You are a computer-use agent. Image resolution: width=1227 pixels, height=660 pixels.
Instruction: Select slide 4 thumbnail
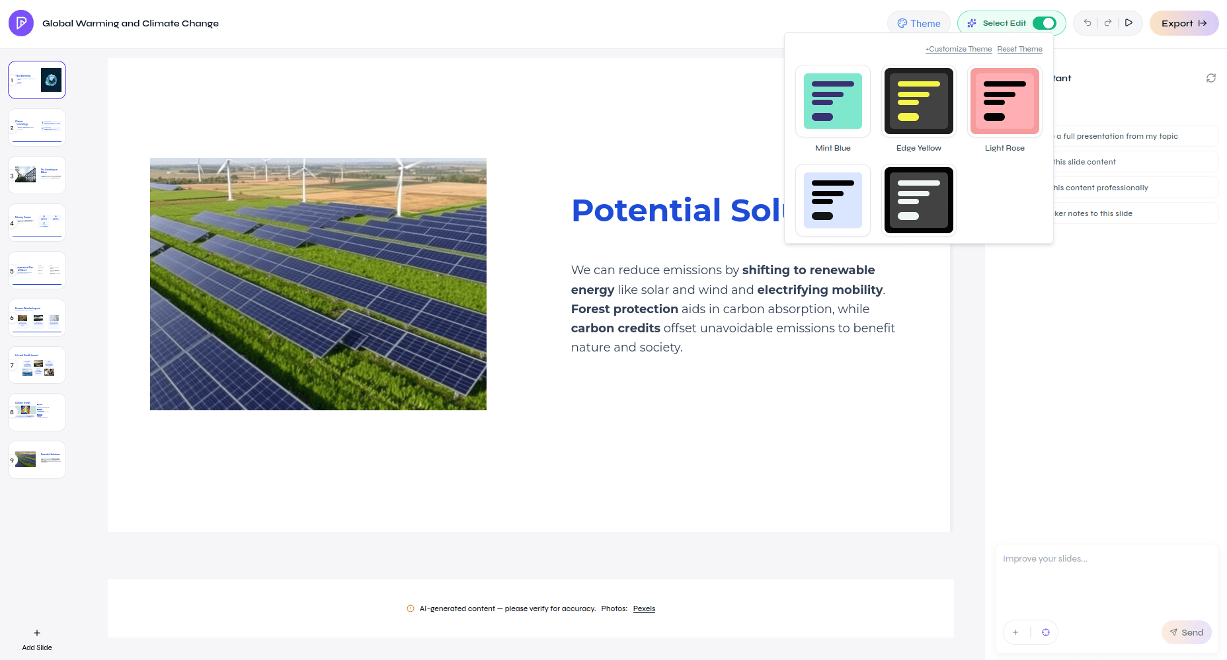pos(37,223)
